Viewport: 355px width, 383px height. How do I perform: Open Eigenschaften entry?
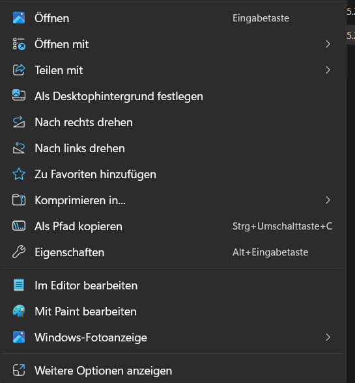click(173, 252)
